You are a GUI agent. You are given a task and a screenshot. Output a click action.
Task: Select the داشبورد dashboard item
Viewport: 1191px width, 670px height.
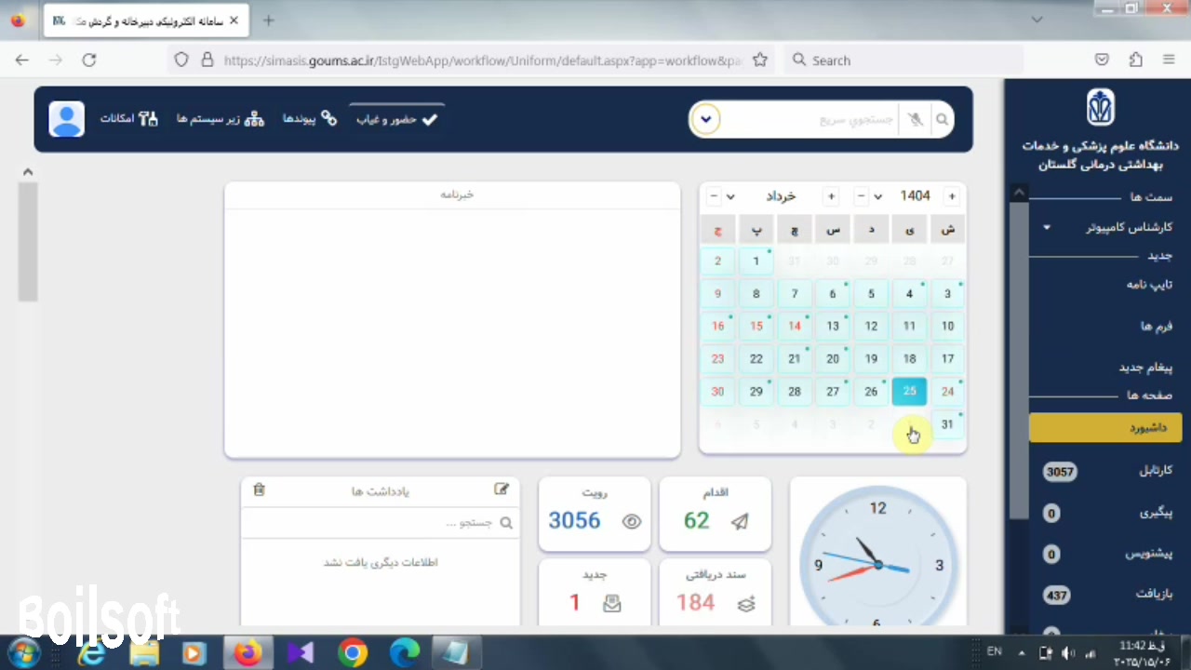click(x=1104, y=427)
